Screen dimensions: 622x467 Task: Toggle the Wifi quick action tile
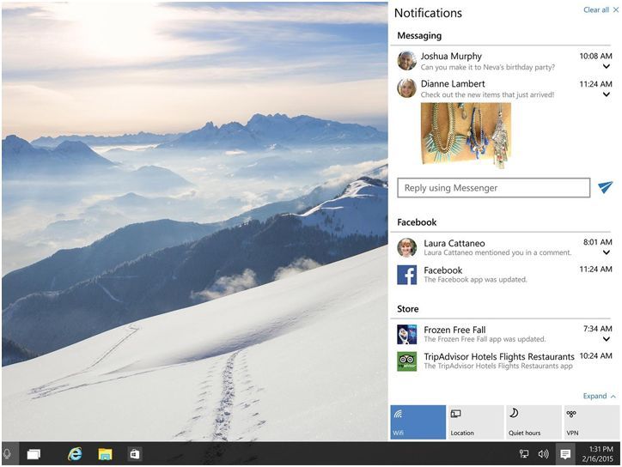point(418,422)
